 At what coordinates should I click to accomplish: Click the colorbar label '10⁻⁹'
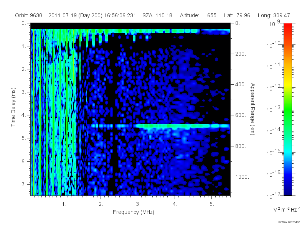[x=275, y=23]
